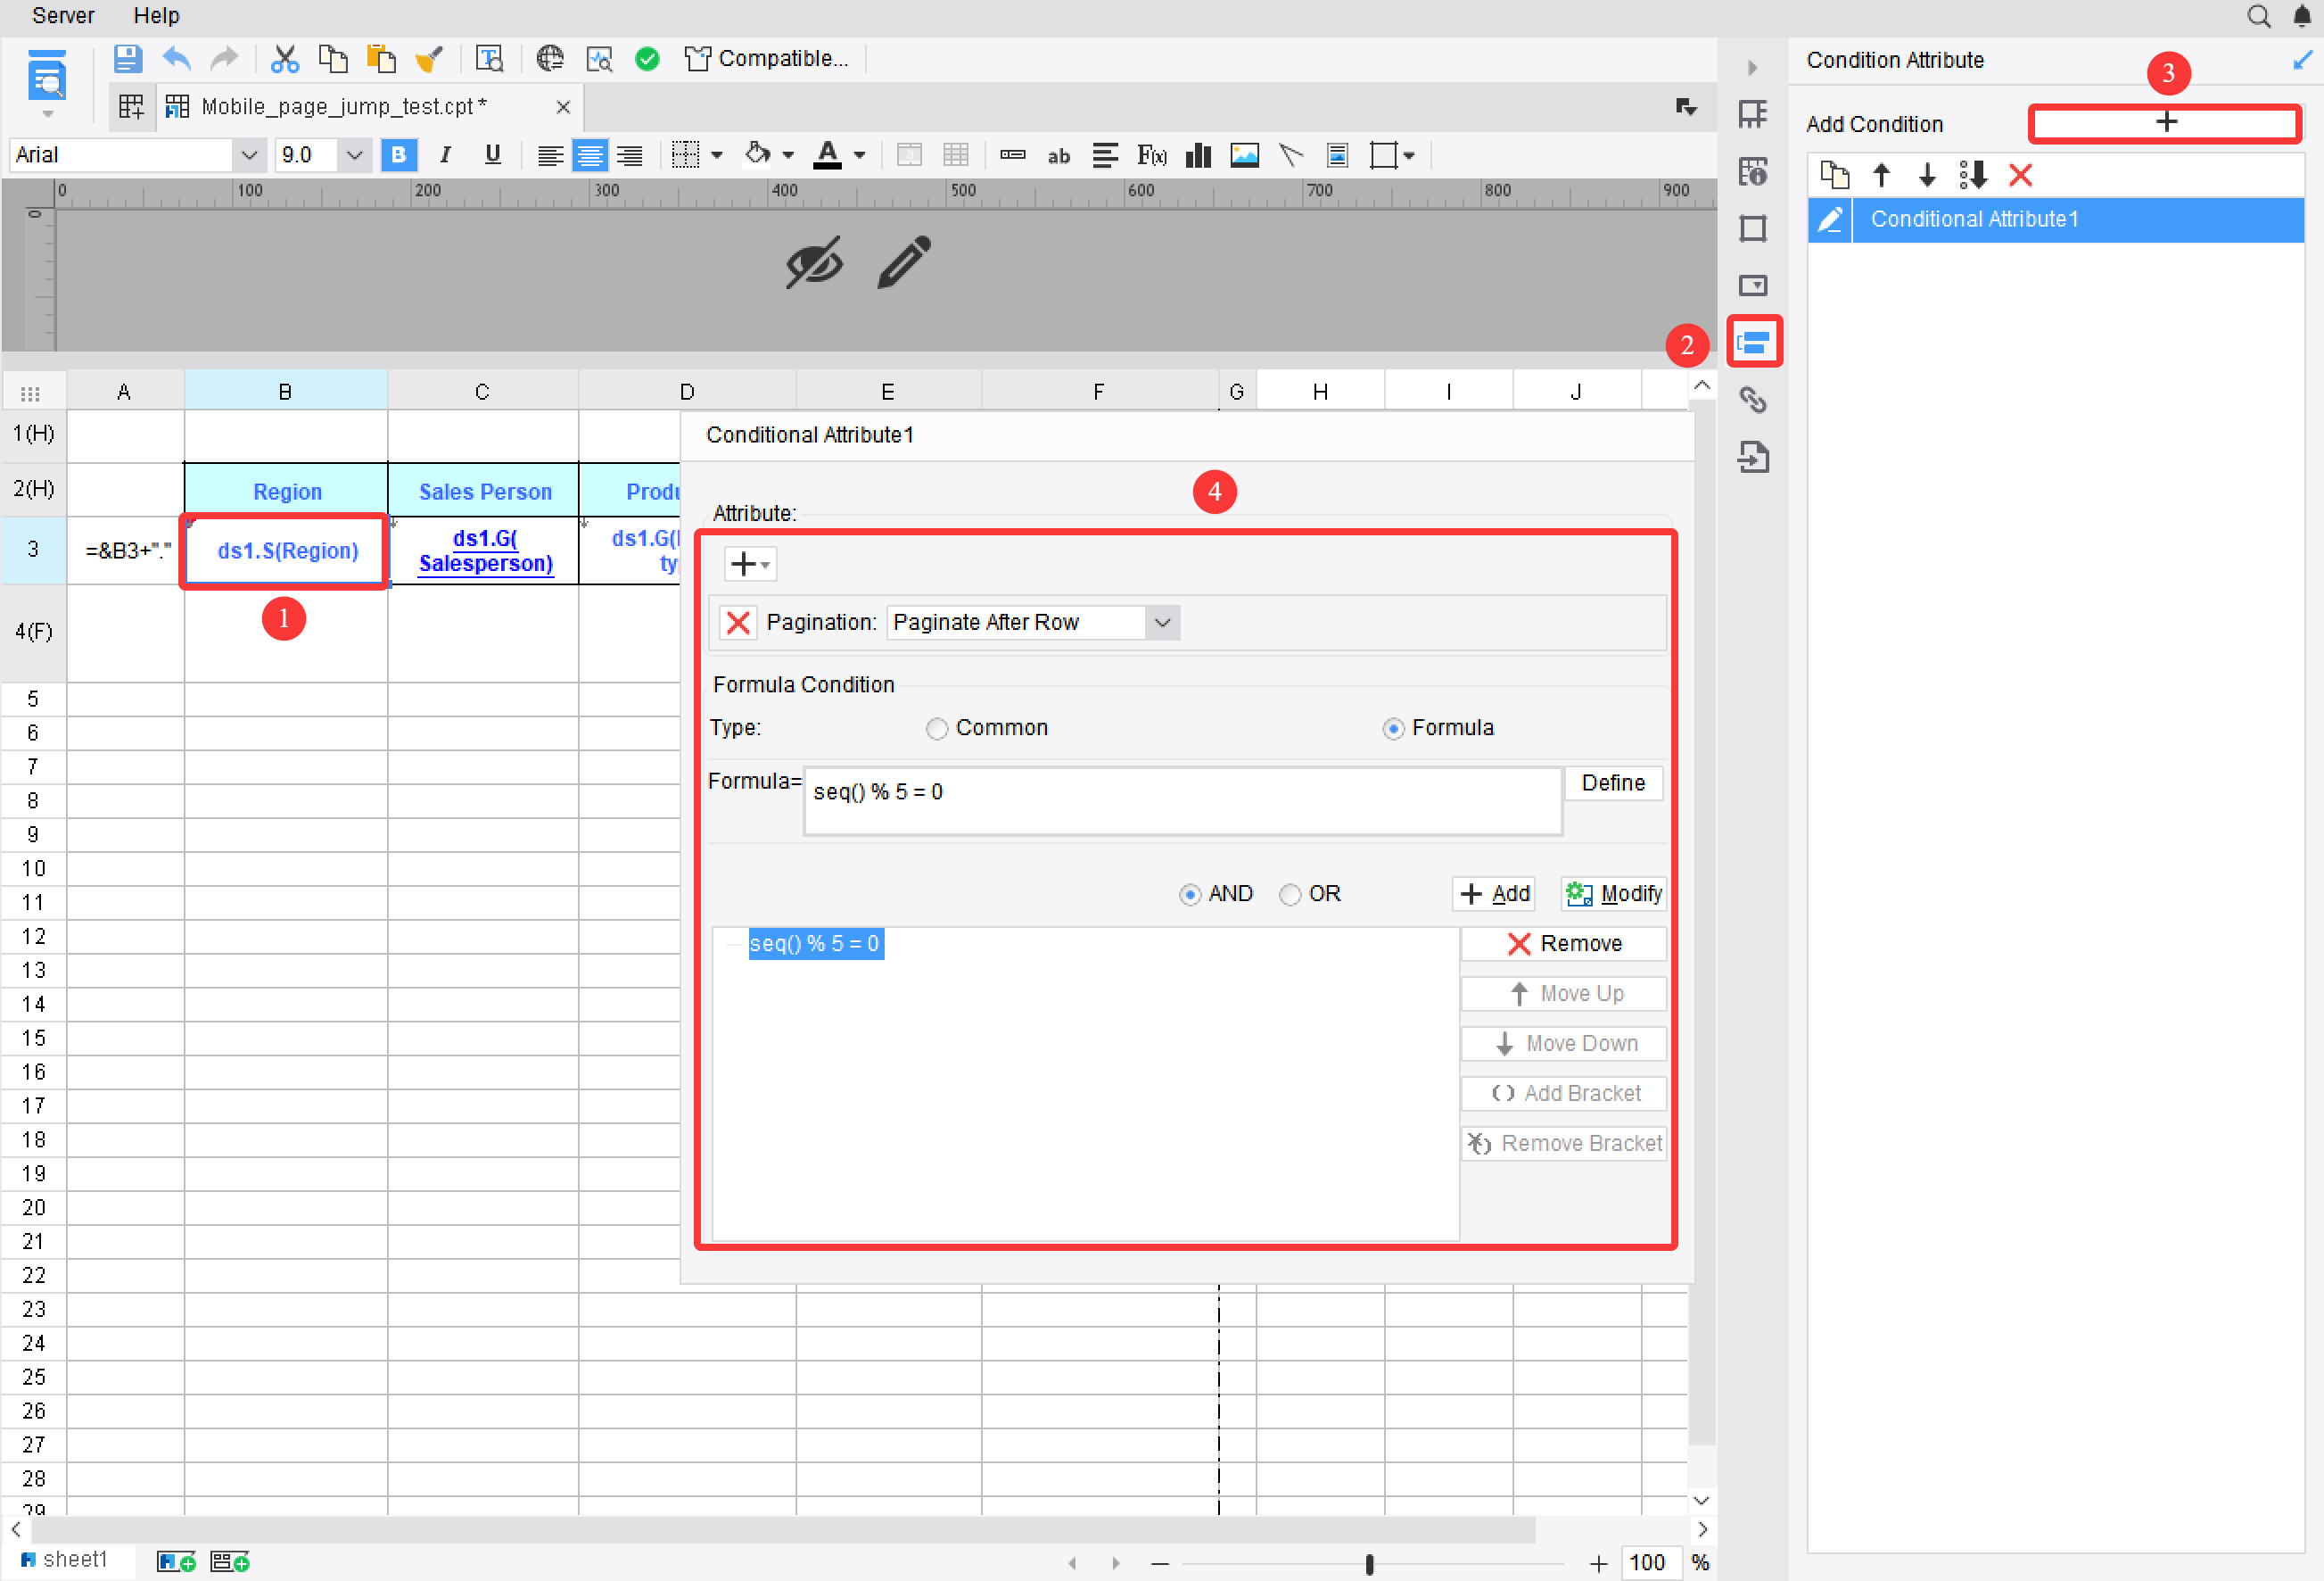This screenshot has height=1581, width=2324.
Task: Open the font size dropdown
Action: (x=354, y=155)
